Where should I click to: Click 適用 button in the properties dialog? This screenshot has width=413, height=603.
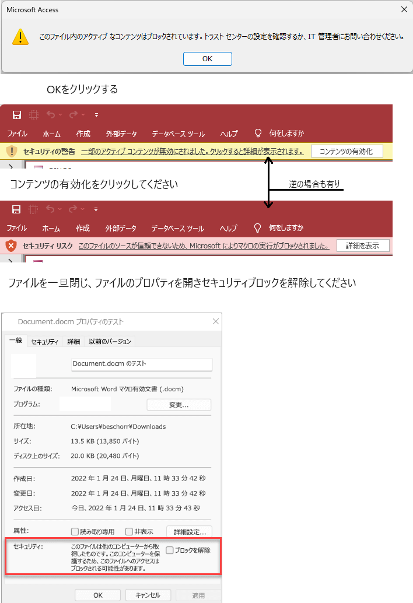(198, 595)
